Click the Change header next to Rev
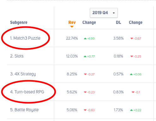This screenshot has height=121, width=156. pyautogui.click(x=89, y=22)
